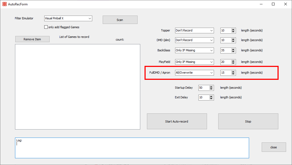Increase Startup Delay with up arrow
Image resolution: width=292 pixels, height=165 pixels.
click(x=211, y=87)
